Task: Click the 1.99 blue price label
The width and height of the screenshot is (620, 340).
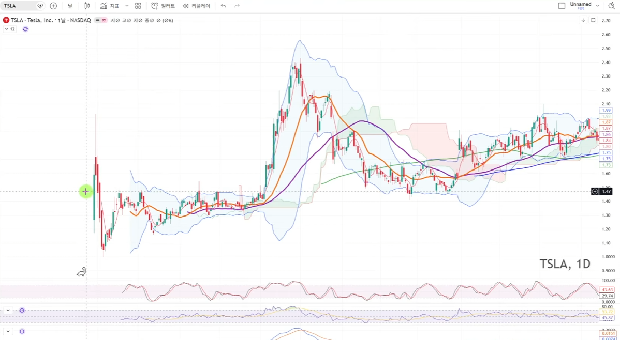Action: (x=606, y=111)
